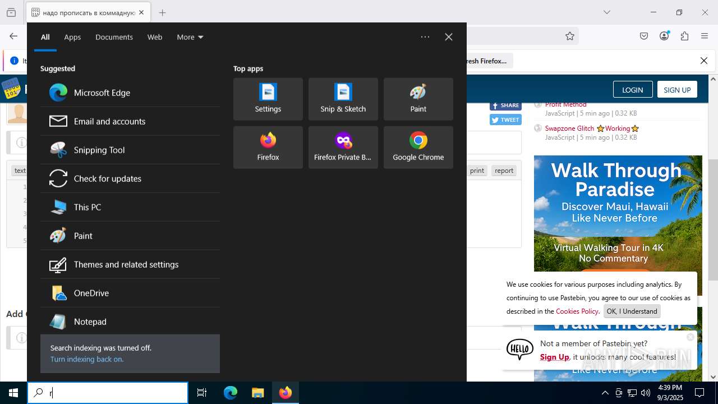Click the print button on paste
The height and width of the screenshot is (404, 718).
(x=477, y=171)
